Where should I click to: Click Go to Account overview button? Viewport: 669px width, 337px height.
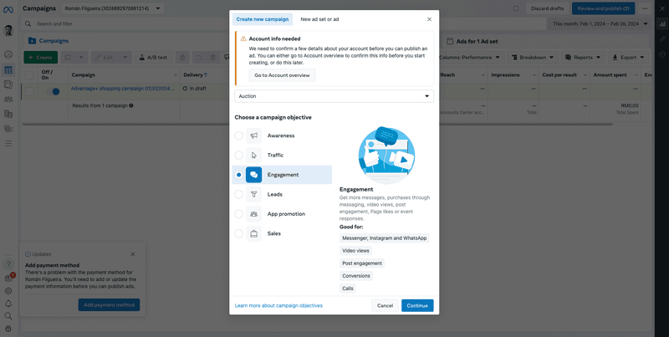pyautogui.click(x=282, y=75)
